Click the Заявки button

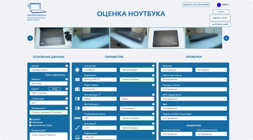[221, 12]
